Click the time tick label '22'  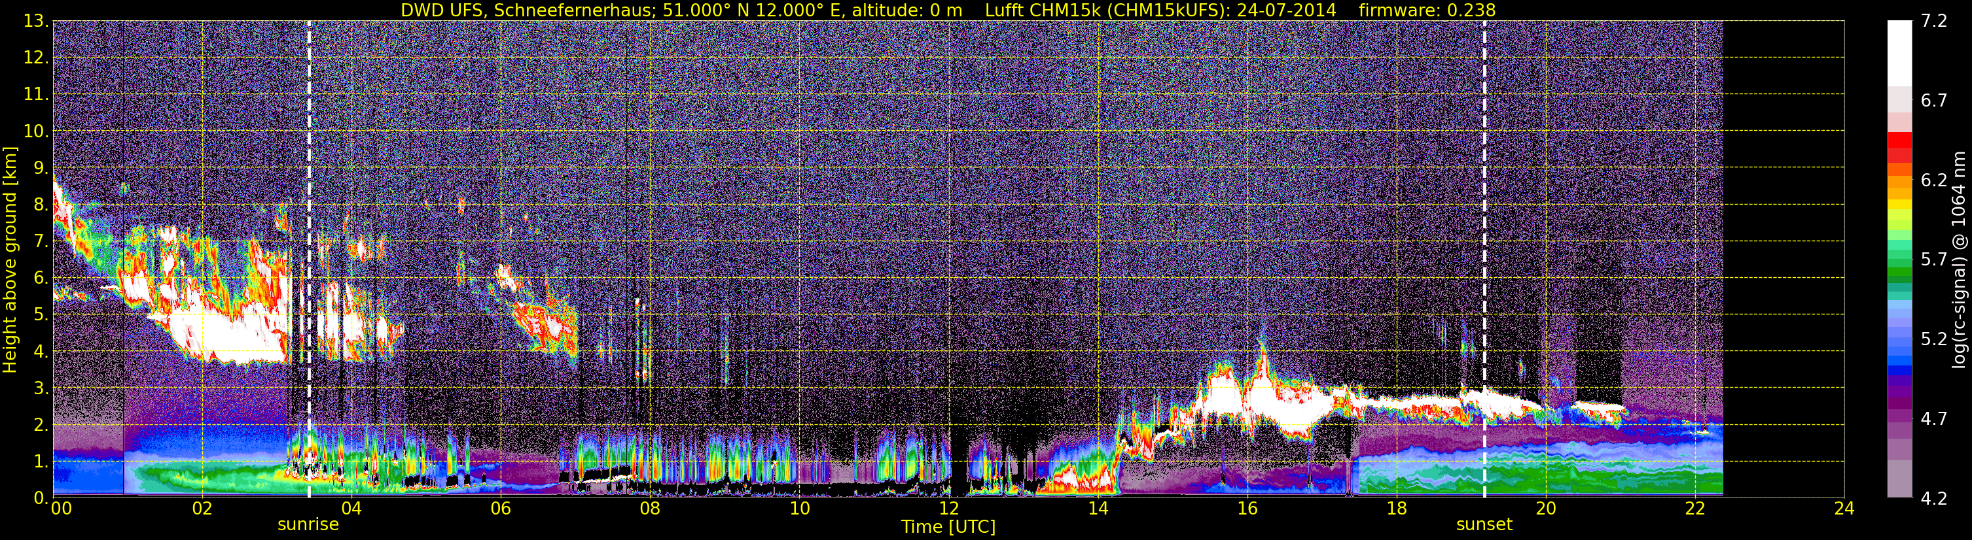click(x=1695, y=509)
